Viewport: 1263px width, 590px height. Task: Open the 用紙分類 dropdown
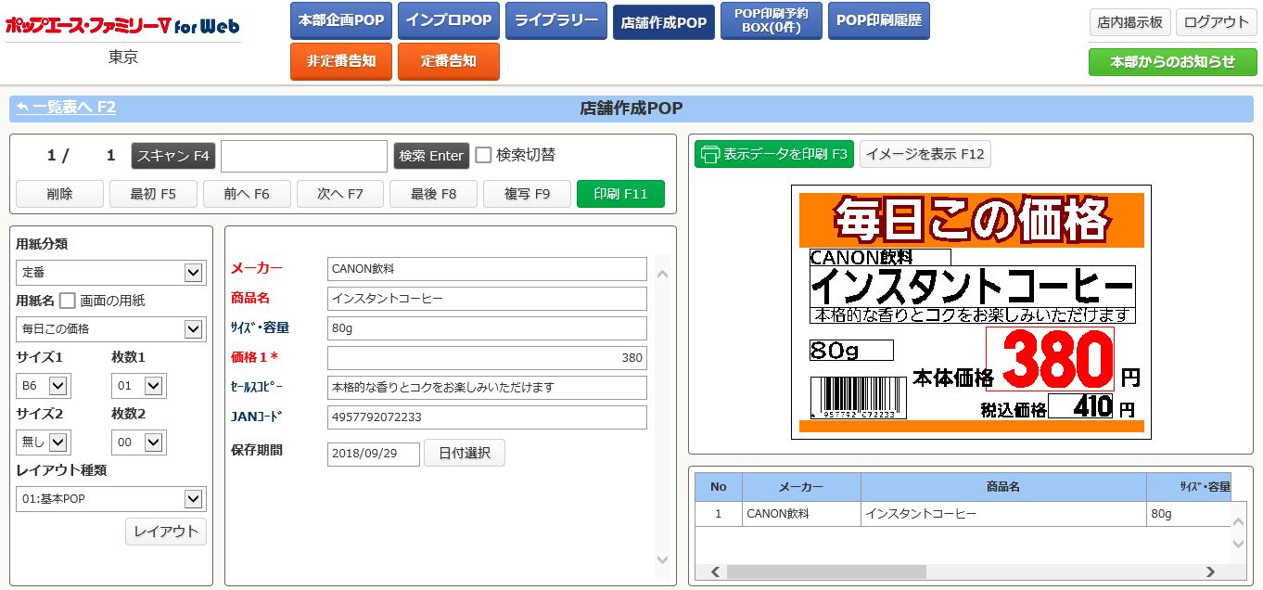[193, 273]
